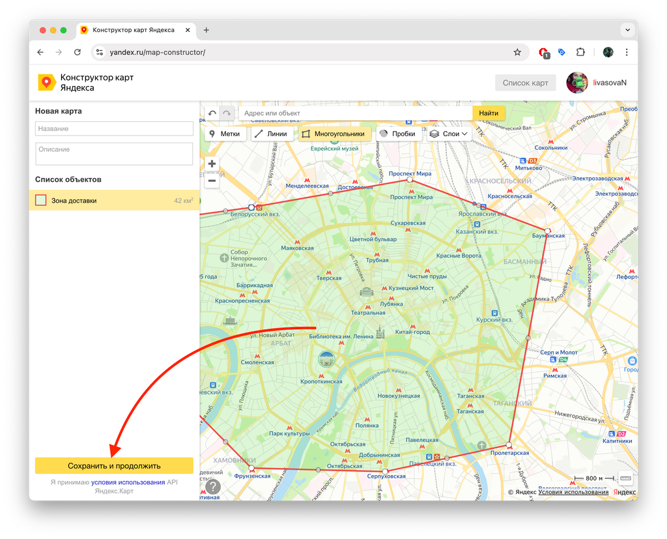This screenshot has height=539, width=667.
Task: Open the Слои layers dropdown
Action: pyautogui.click(x=449, y=134)
